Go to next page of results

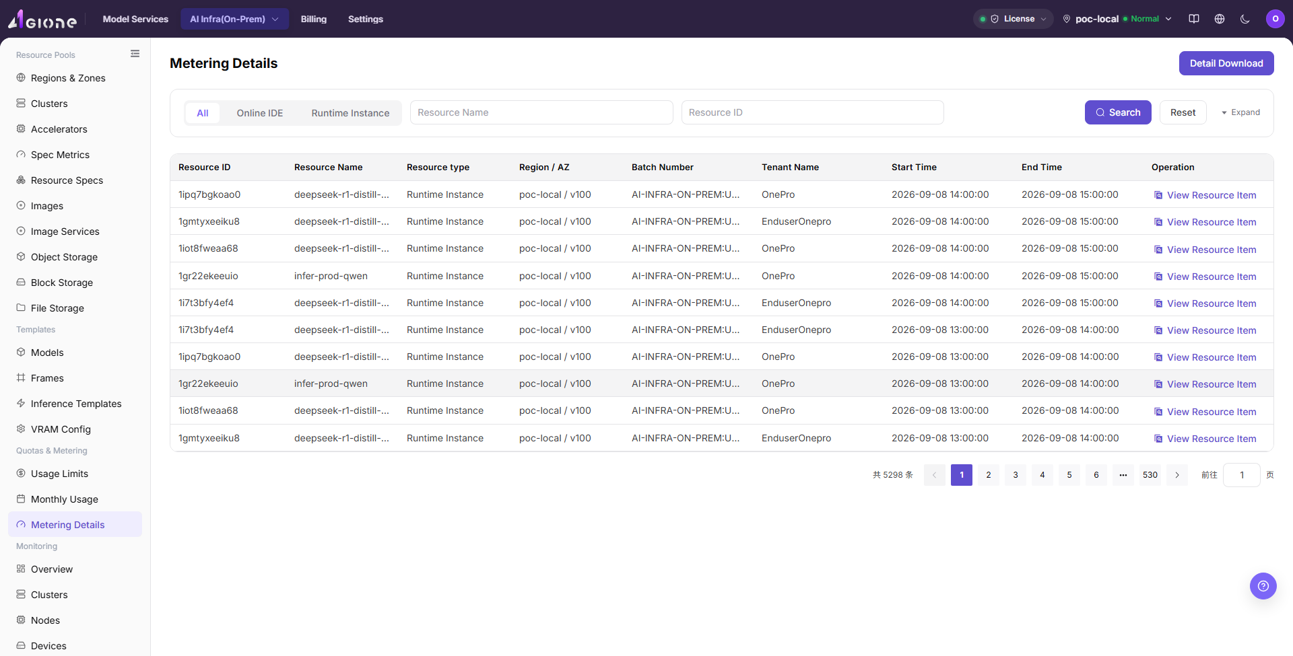1177,475
